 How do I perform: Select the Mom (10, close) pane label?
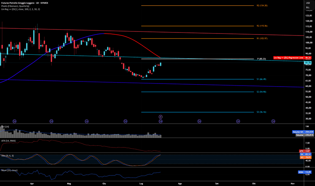[9, 170]
